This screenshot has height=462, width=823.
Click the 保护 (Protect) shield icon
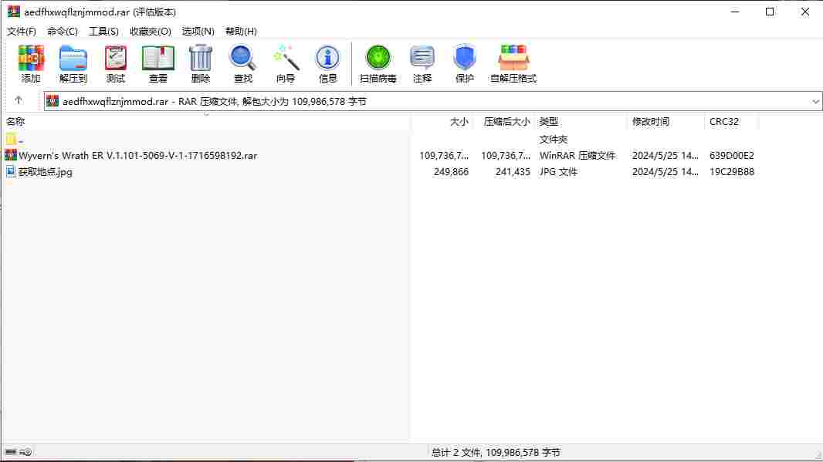point(465,63)
